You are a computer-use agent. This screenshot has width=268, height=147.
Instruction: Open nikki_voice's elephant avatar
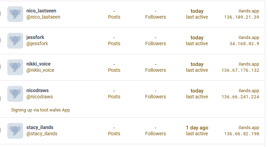coord(15,67)
